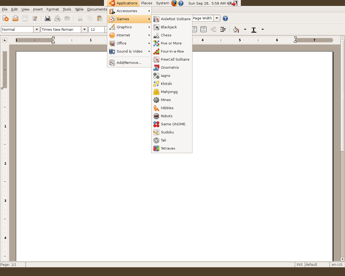345x276 pixels.
Task: Launch Mahjongg game
Action: tap(172, 92)
